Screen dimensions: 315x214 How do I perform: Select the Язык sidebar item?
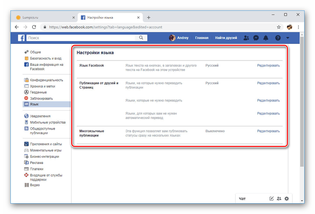point(47,104)
